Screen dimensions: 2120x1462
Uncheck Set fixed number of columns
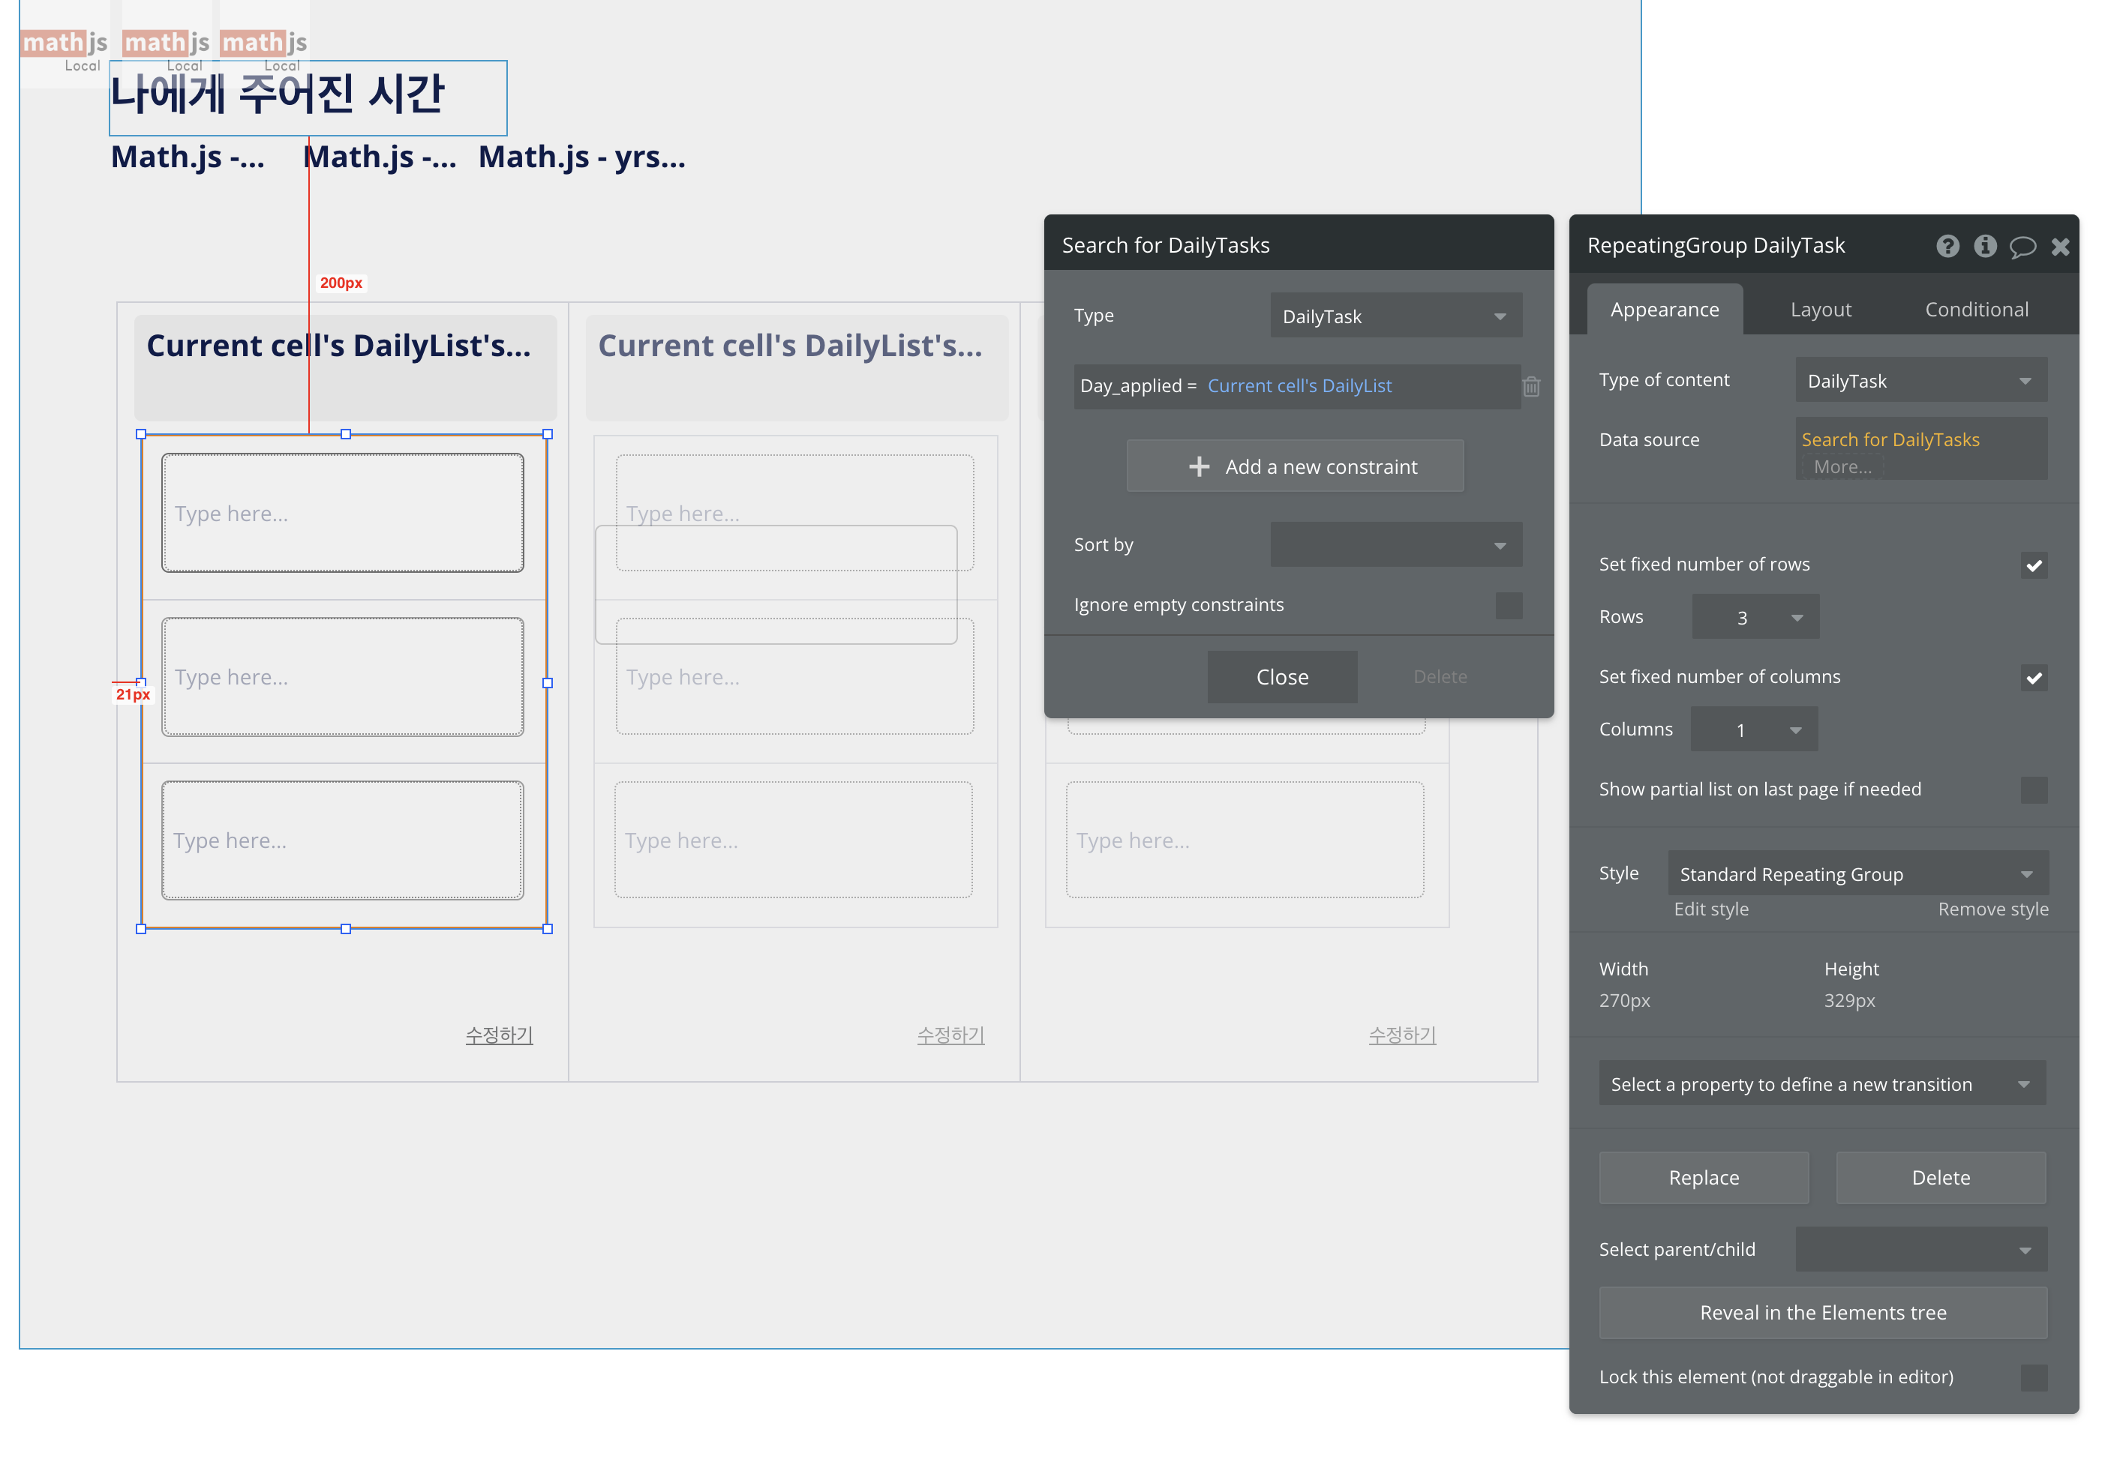[2033, 678]
